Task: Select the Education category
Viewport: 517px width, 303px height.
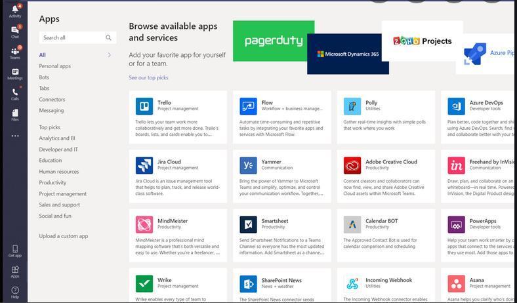Action: pyautogui.click(x=50, y=160)
